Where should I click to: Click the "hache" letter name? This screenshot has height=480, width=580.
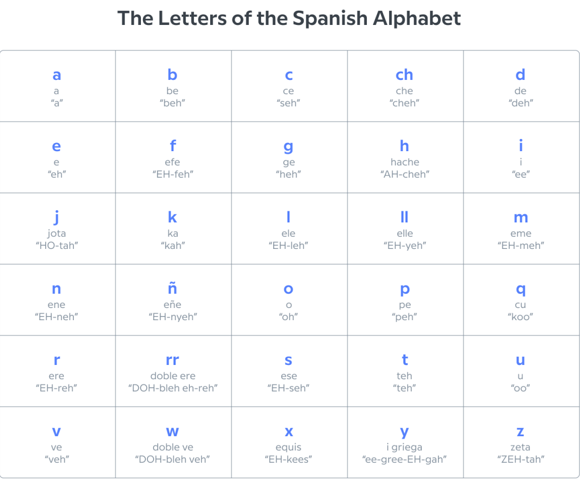click(404, 162)
